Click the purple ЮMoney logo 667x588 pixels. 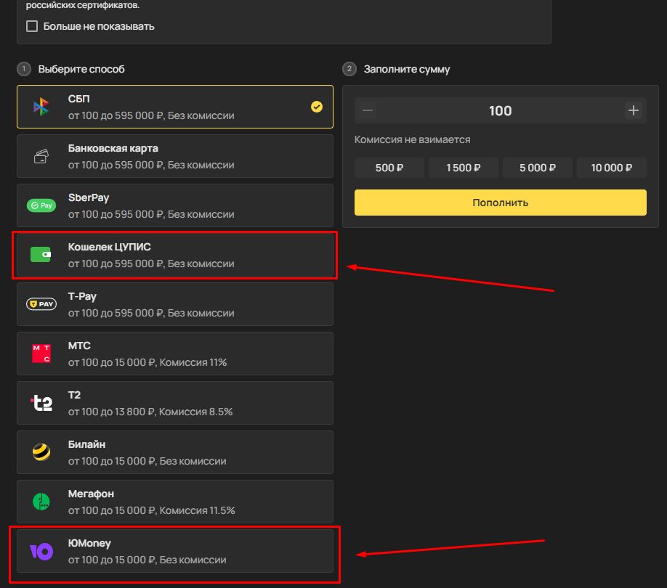[41, 552]
